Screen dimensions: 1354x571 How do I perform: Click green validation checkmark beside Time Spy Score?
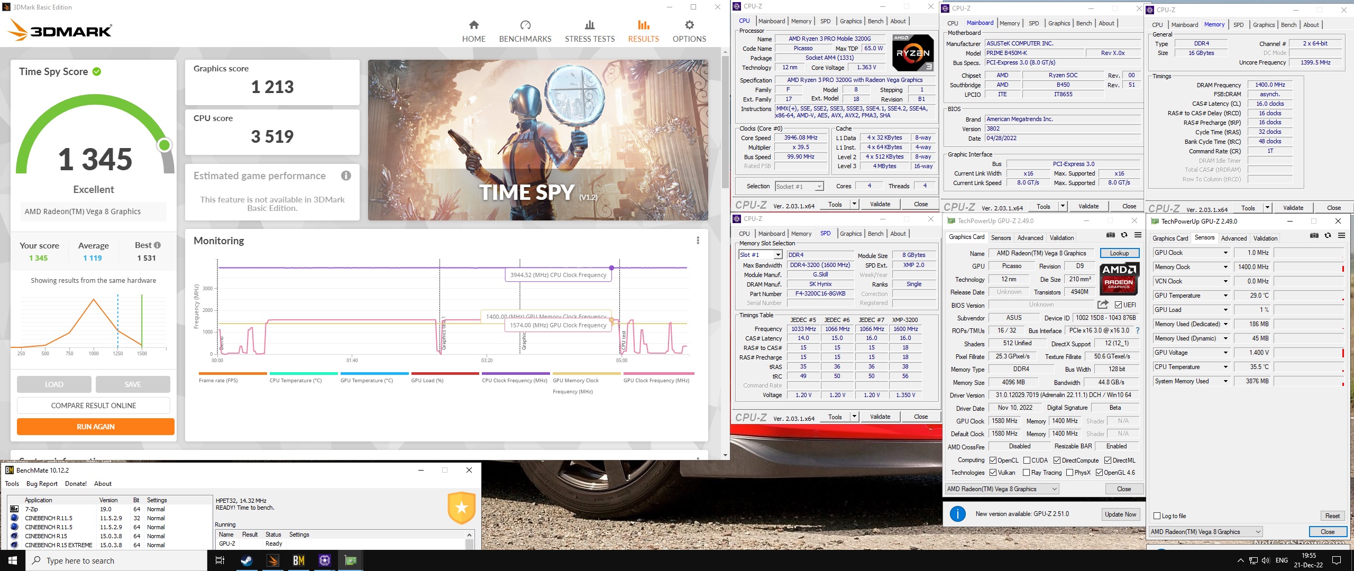[x=97, y=71]
